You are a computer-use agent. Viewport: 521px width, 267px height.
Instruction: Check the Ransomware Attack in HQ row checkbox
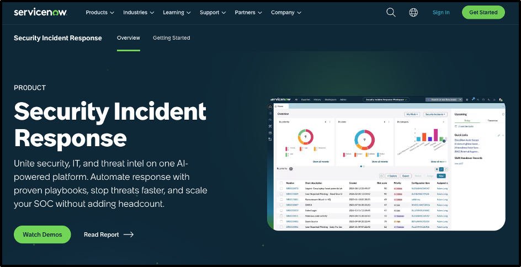tap(281, 199)
